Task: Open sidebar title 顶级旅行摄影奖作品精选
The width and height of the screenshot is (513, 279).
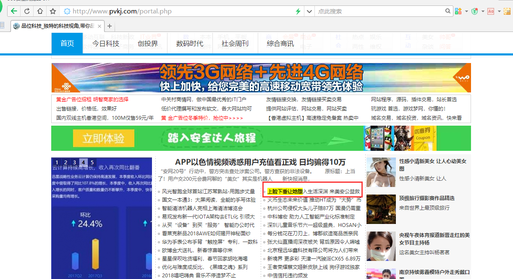Action: [x=427, y=198]
